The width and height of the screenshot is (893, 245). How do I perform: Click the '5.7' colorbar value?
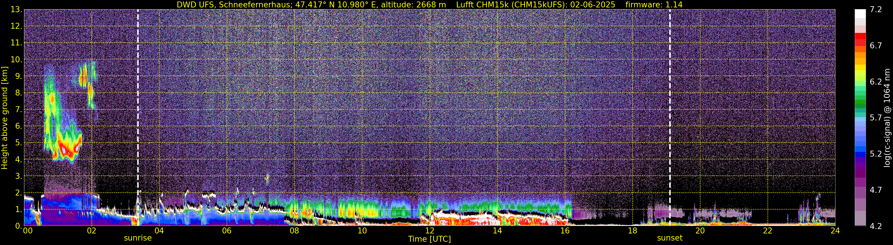point(876,118)
